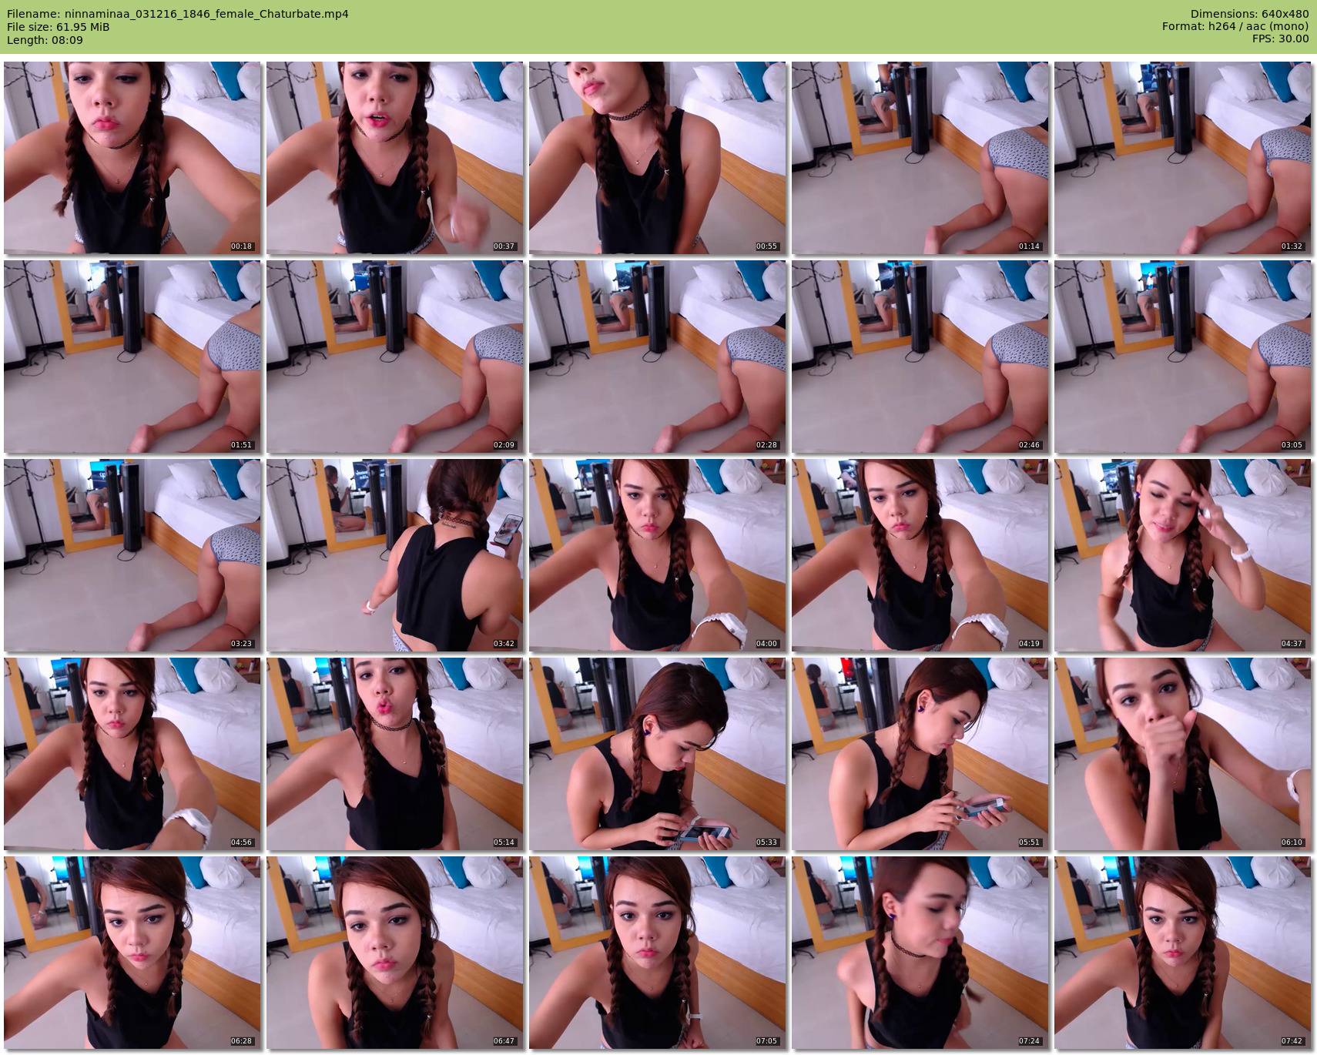The width and height of the screenshot is (1317, 1055).
Task: Select the thumbnail labeled 03:42
Action: pyautogui.click(x=394, y=555)
